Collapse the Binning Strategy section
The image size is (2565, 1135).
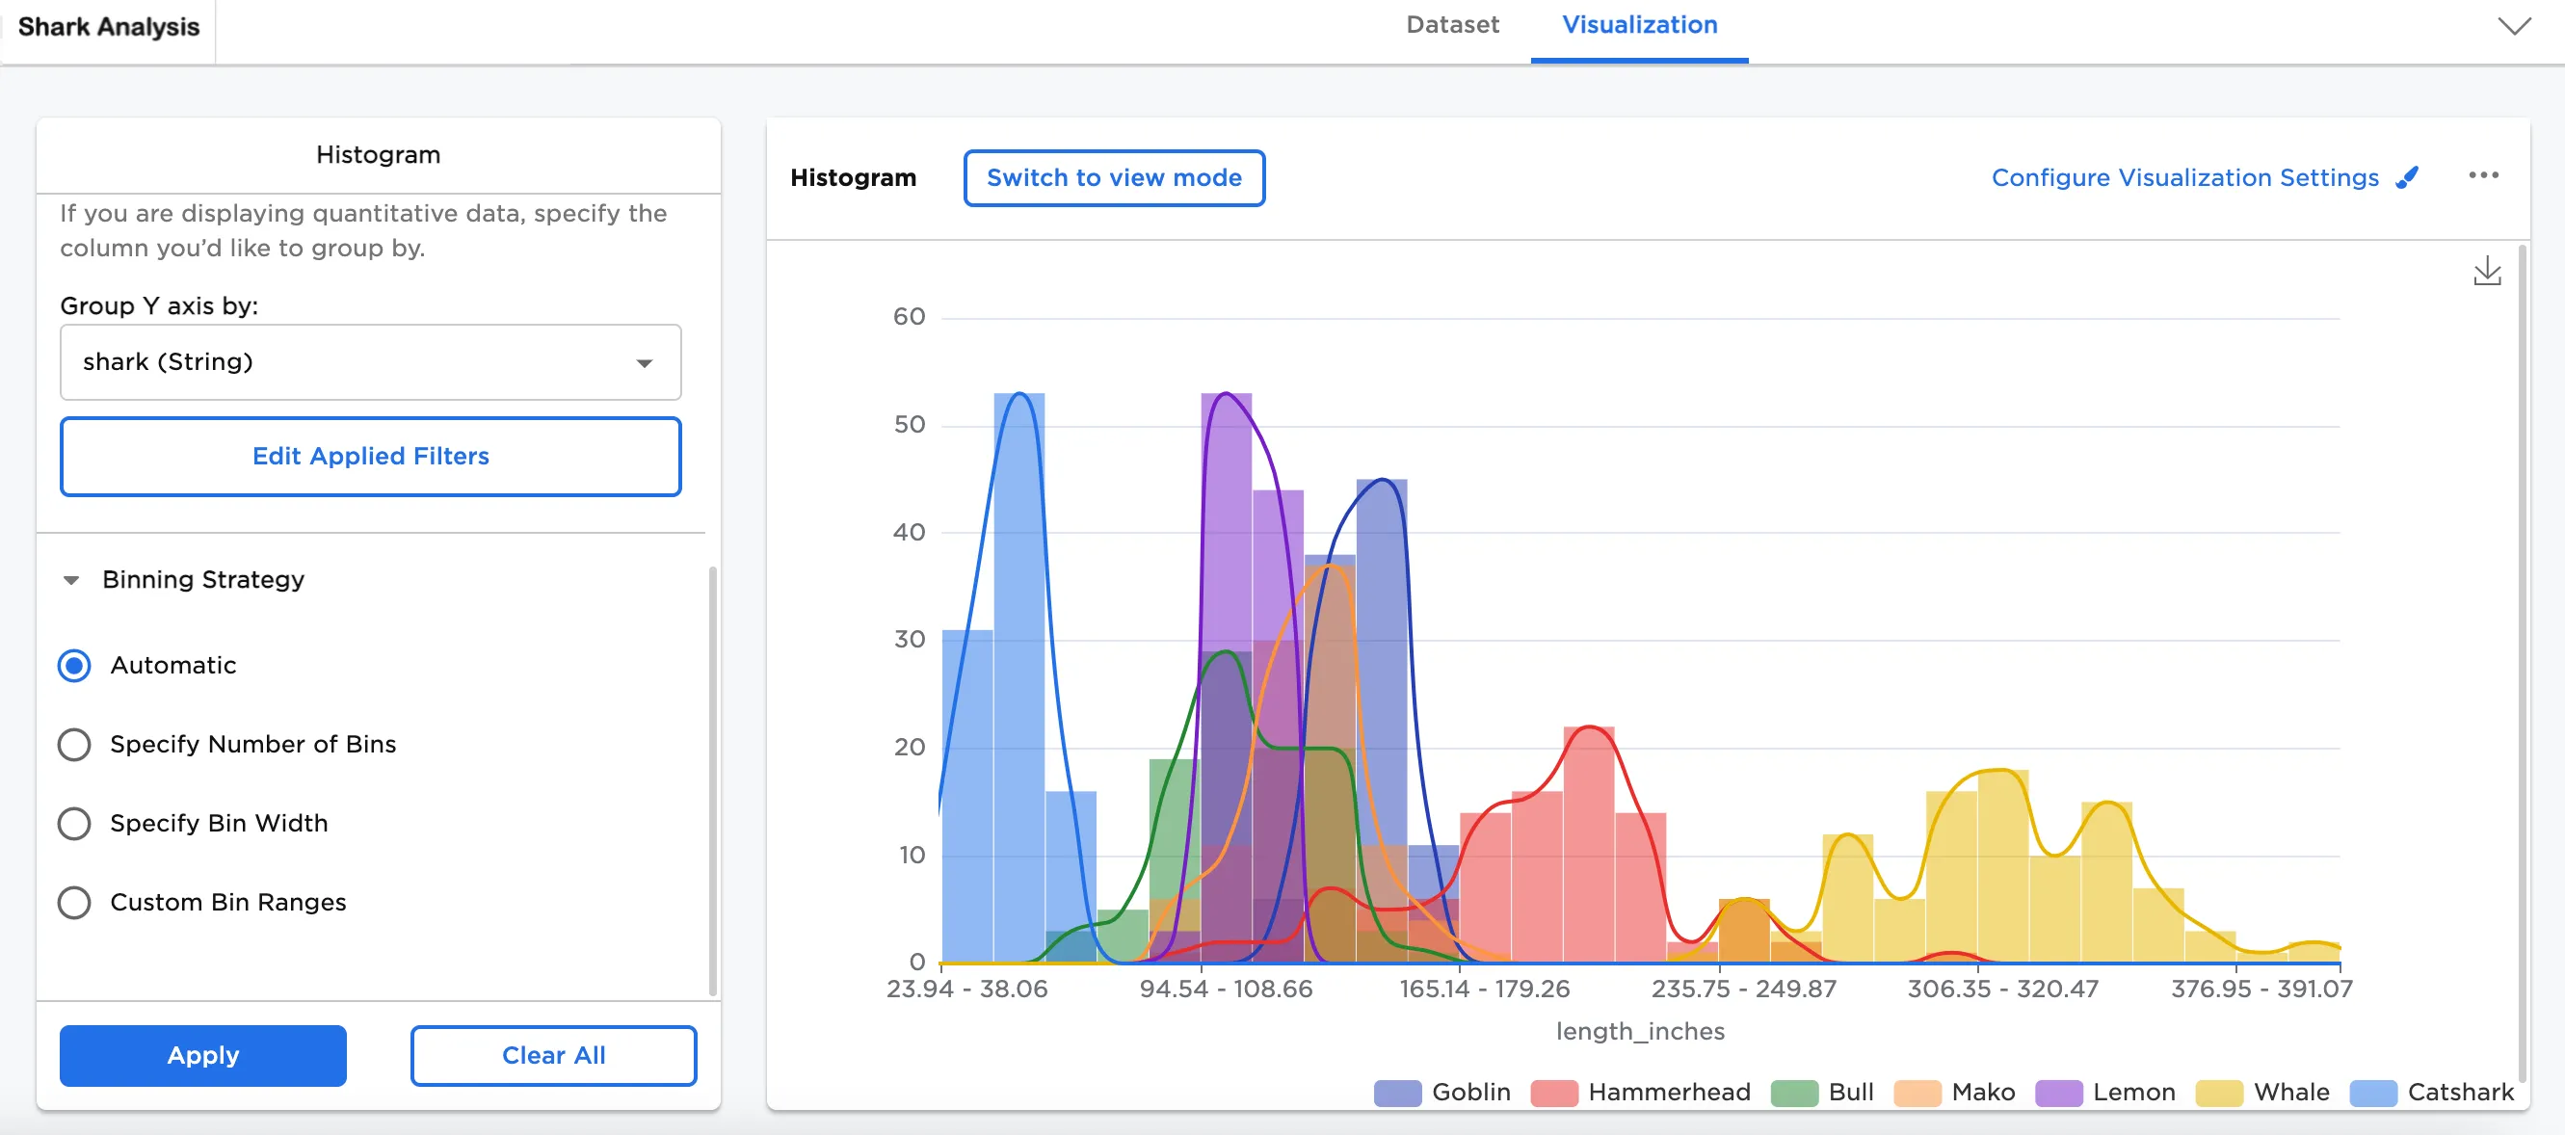pos(71,579)
